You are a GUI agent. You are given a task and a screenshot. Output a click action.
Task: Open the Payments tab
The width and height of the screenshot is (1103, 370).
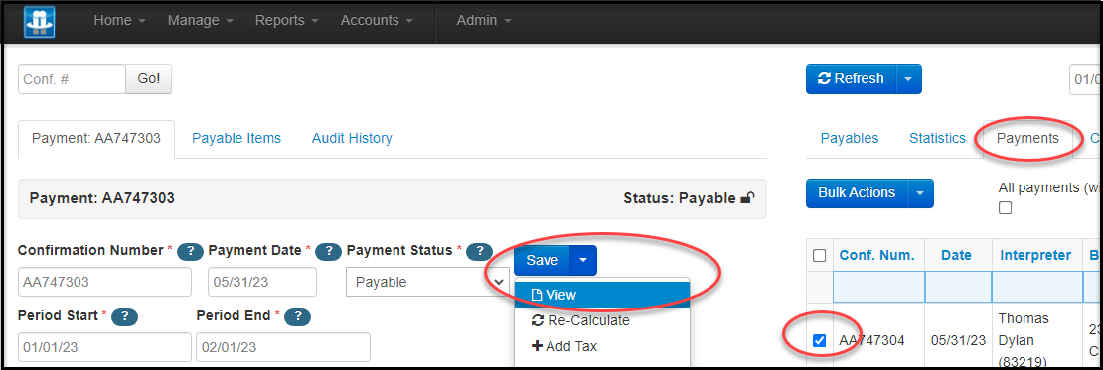(1027, 138)
